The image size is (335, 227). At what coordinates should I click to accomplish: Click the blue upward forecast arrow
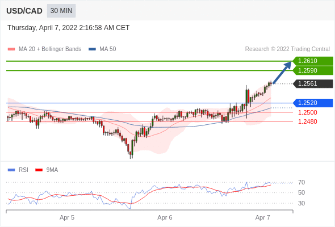(x=282, y=73)
